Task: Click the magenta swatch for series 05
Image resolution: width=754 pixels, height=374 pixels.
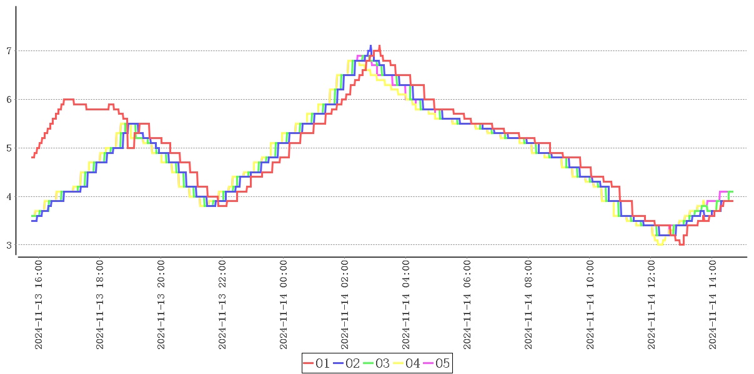Action: (429, 363)
